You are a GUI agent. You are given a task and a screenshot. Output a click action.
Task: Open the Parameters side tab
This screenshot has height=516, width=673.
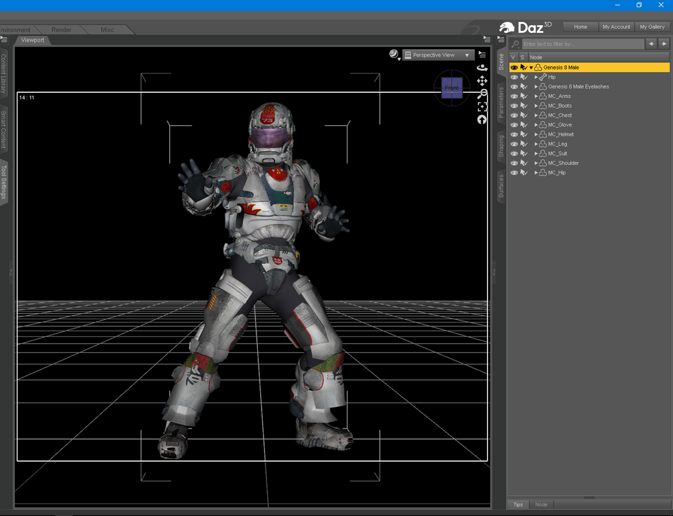(501, 103)
